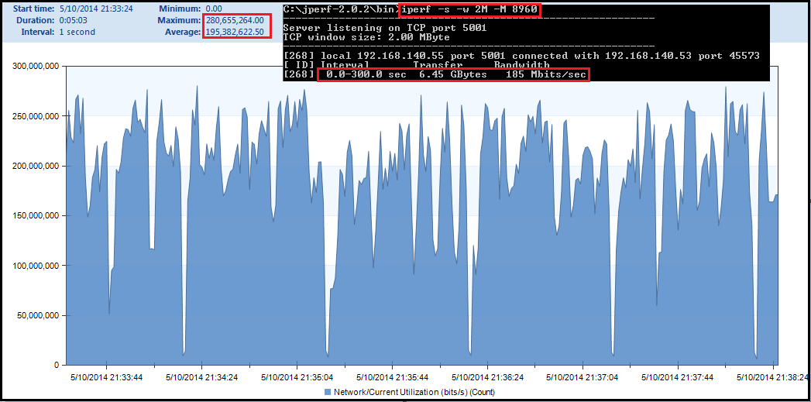Select the Server listening on TCP port line
This screenshot has height=402, width=811.
pyautogui.click(x=385, y=28)
